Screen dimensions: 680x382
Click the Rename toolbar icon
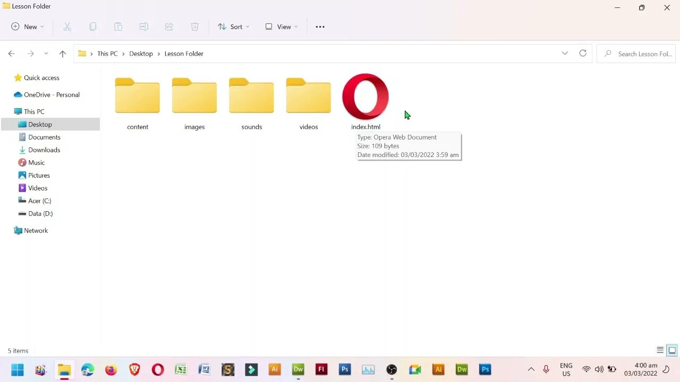click(x=143, y=27)
